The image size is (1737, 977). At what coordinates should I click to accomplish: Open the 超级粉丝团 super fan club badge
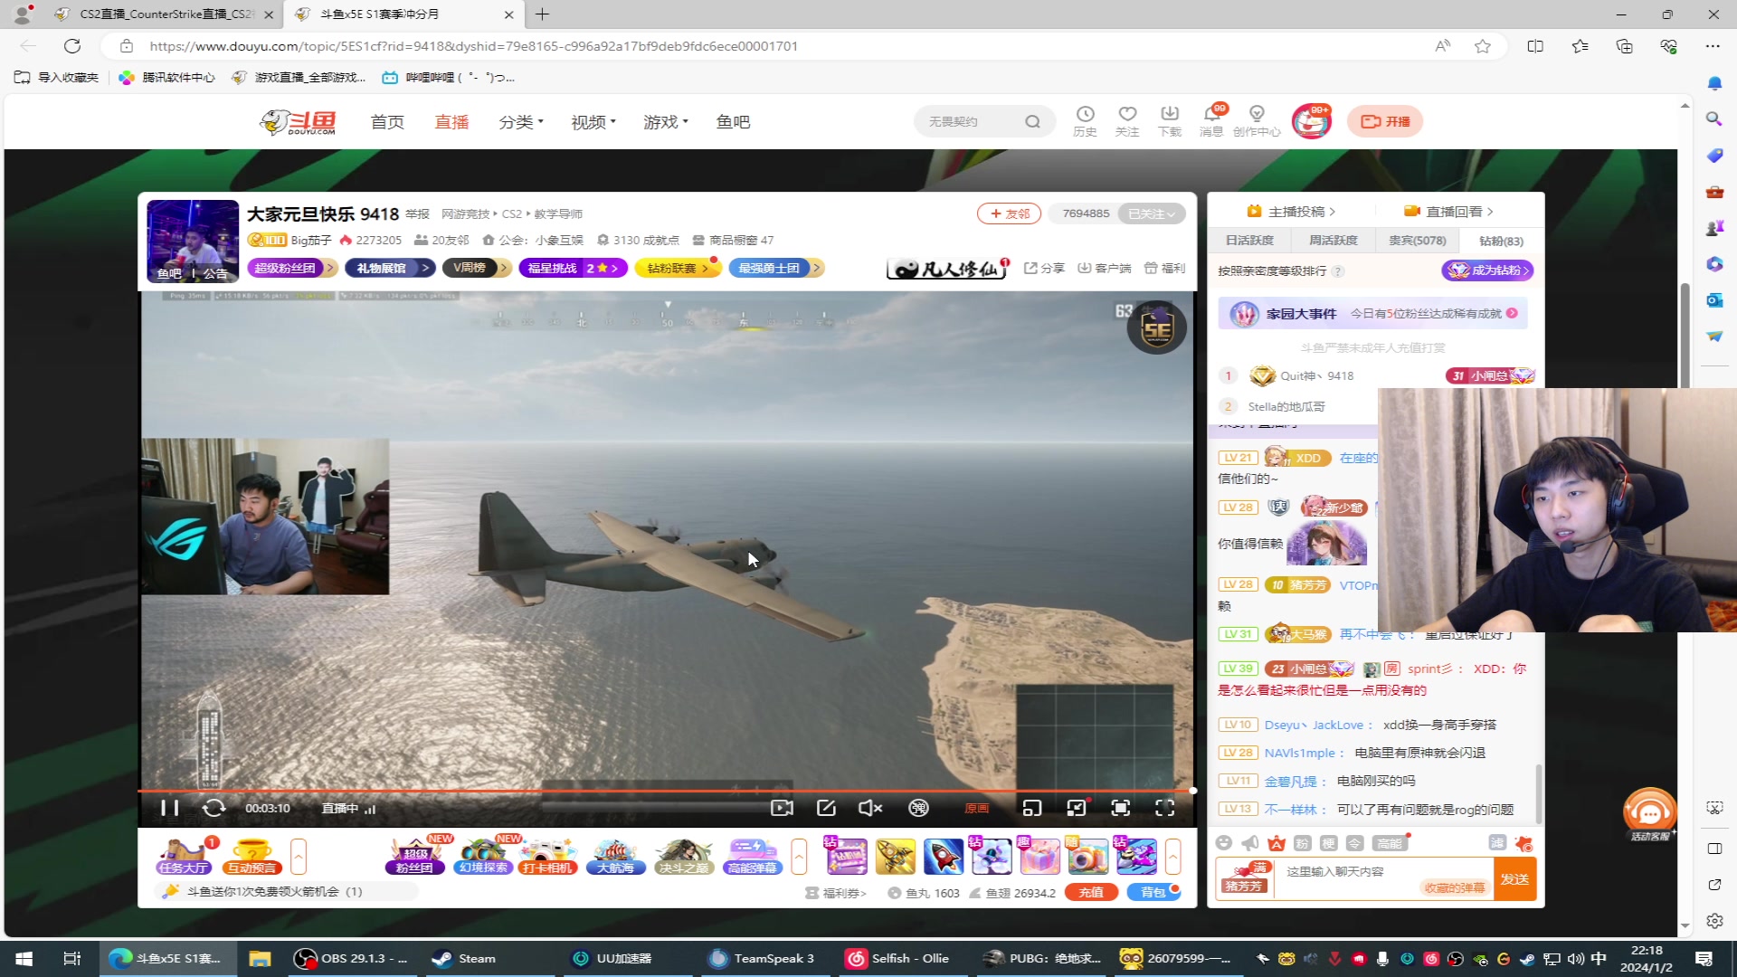(292, 268)
